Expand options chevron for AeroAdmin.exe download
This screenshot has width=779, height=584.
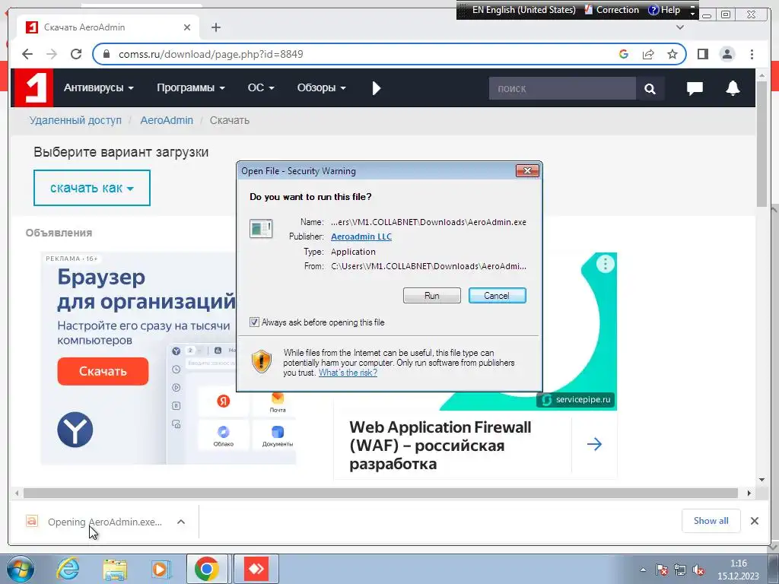coord(181,522)
